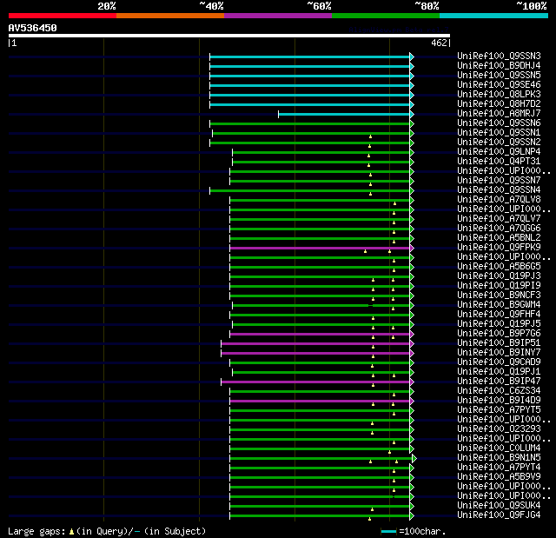Select the UniRef100_Q9CAD9 label
The image size is (556, 538).
pos(499,362)
